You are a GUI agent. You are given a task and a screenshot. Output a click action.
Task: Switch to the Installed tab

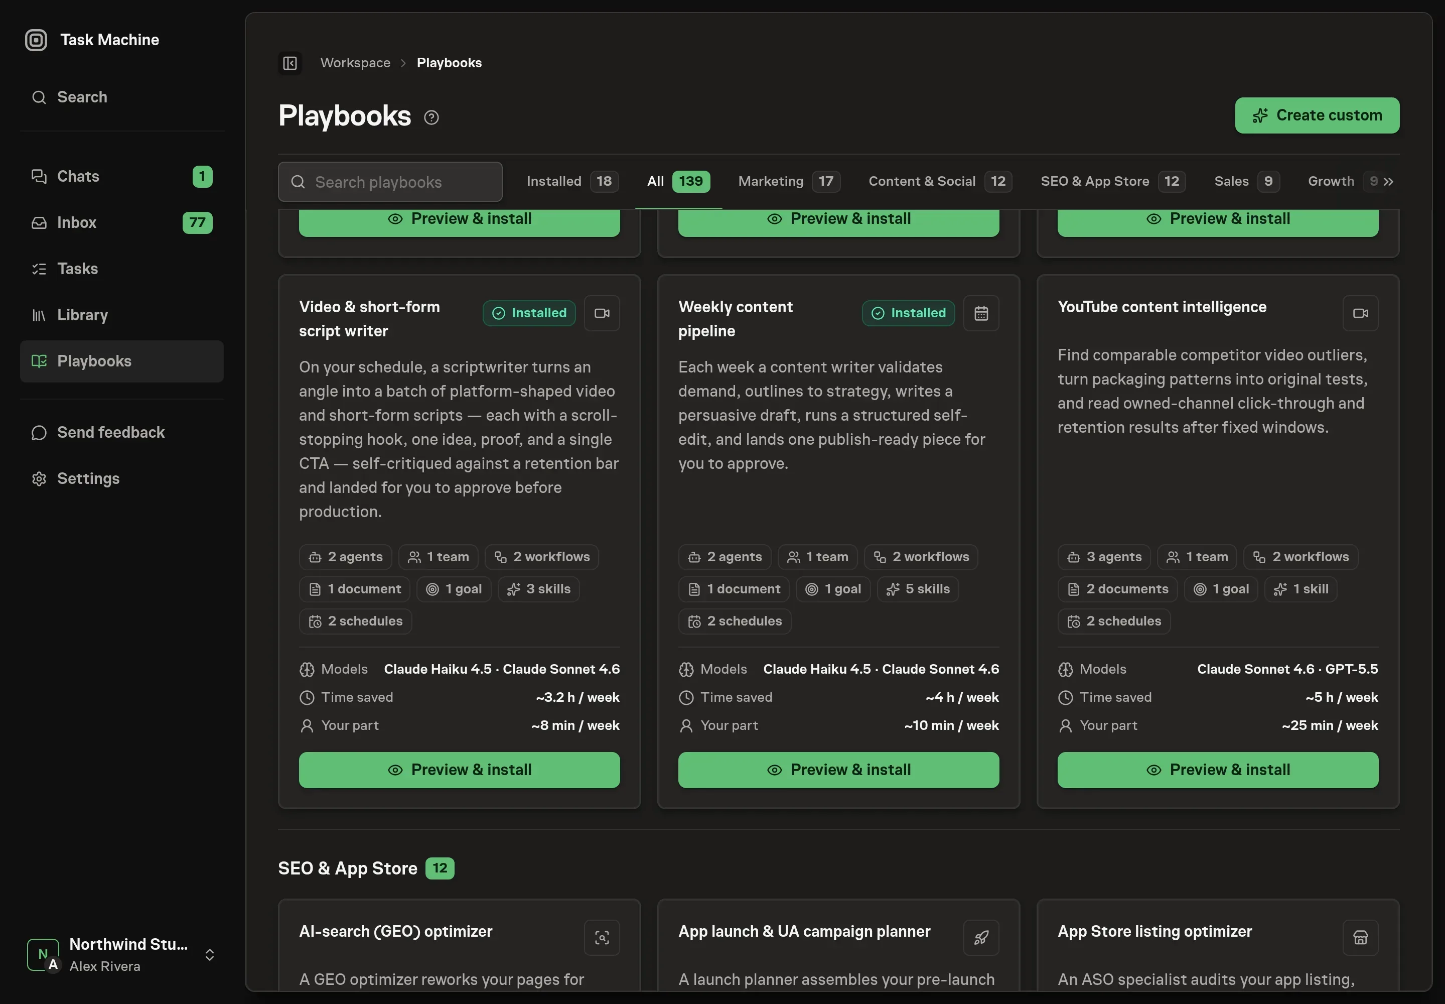point(572,182)
